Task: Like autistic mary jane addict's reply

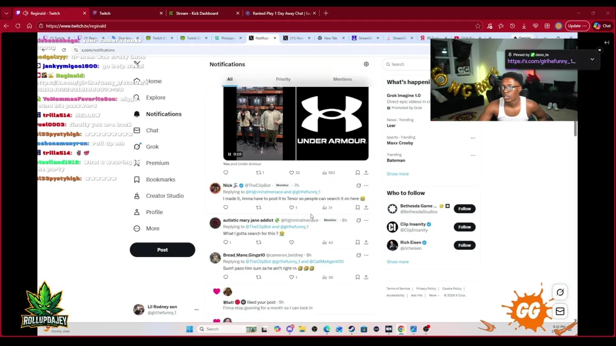Action: tap(291, 242)
